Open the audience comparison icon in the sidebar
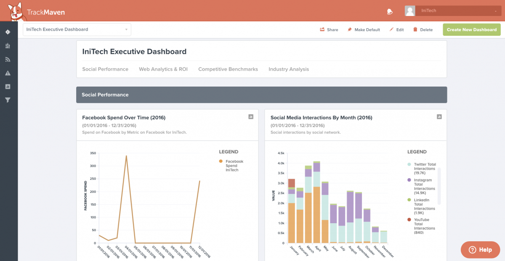The image size is (505, 261). 8,46
